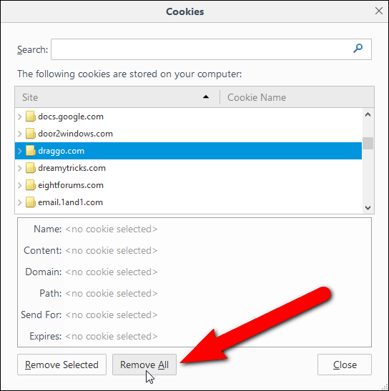Click the Remove Selected button
Screen dimensions: 389x391
pyautogui.click(x=62, y=365)
